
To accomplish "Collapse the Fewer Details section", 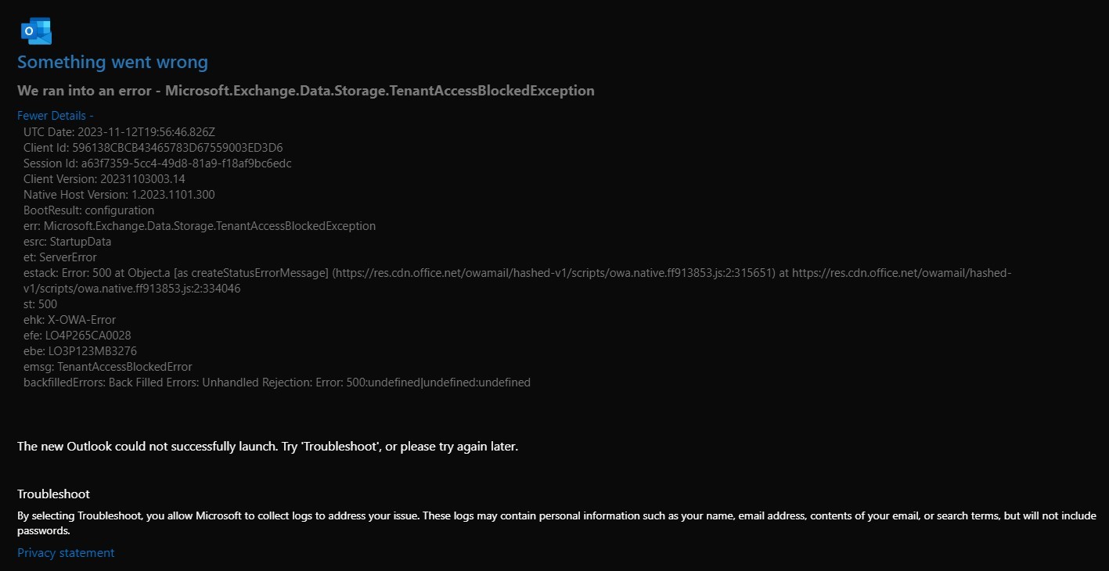I will tap(56, 116).
